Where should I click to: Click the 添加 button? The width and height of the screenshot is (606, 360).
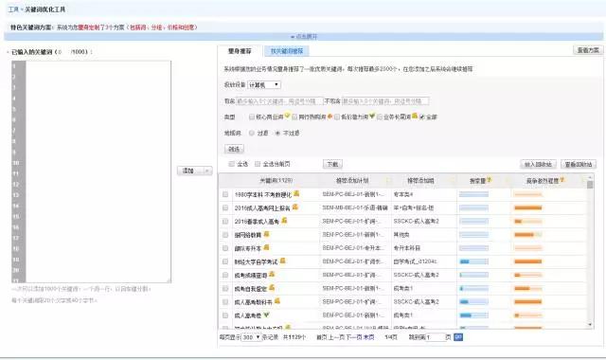pyautogui.click(x=188, y=171)
